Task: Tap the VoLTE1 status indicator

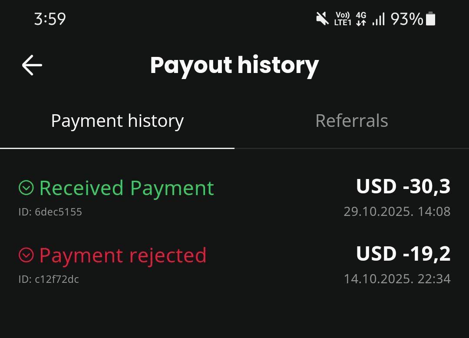Action: (343, 19)
